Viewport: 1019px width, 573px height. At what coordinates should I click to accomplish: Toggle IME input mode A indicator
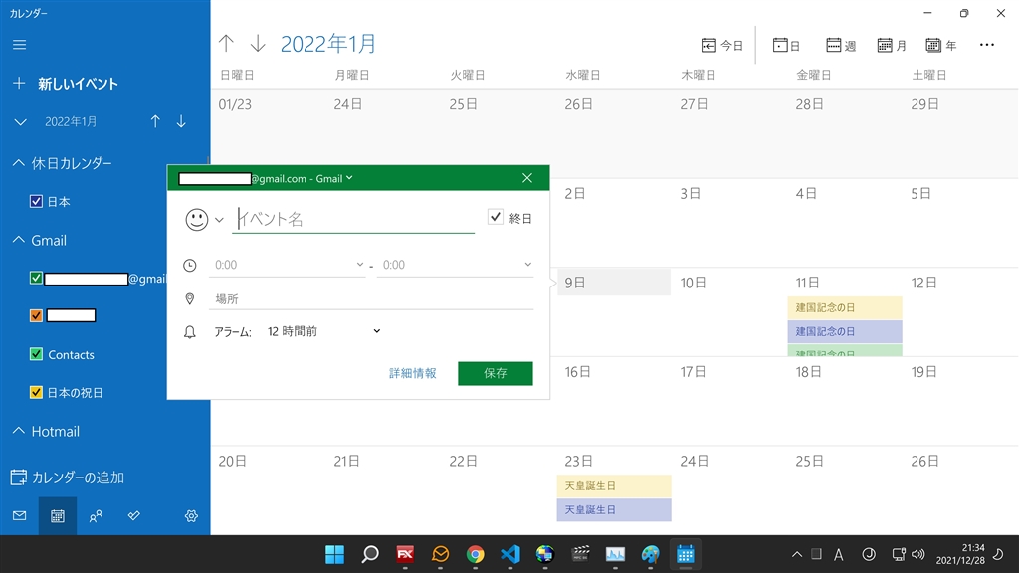coord(838,554)
